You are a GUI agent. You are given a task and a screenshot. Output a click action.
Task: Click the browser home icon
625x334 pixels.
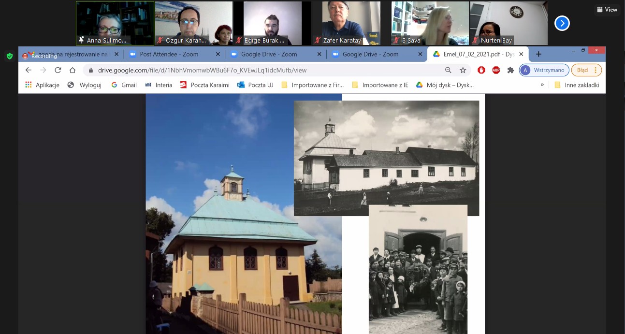click(x=73, y=70)
